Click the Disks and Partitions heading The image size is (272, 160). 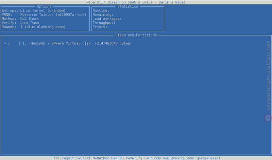pos(136,35)
